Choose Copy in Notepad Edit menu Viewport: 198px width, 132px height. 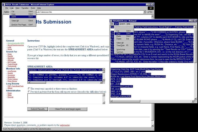pyautogui.click(x=118, y=33)
